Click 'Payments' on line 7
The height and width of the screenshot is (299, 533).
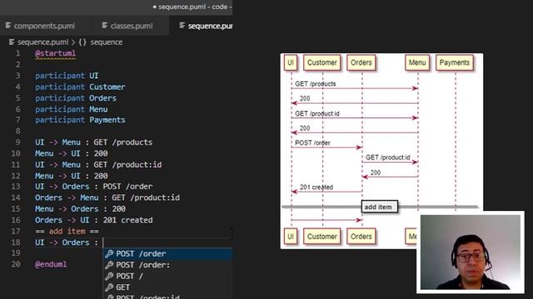(x=107, y=120)
